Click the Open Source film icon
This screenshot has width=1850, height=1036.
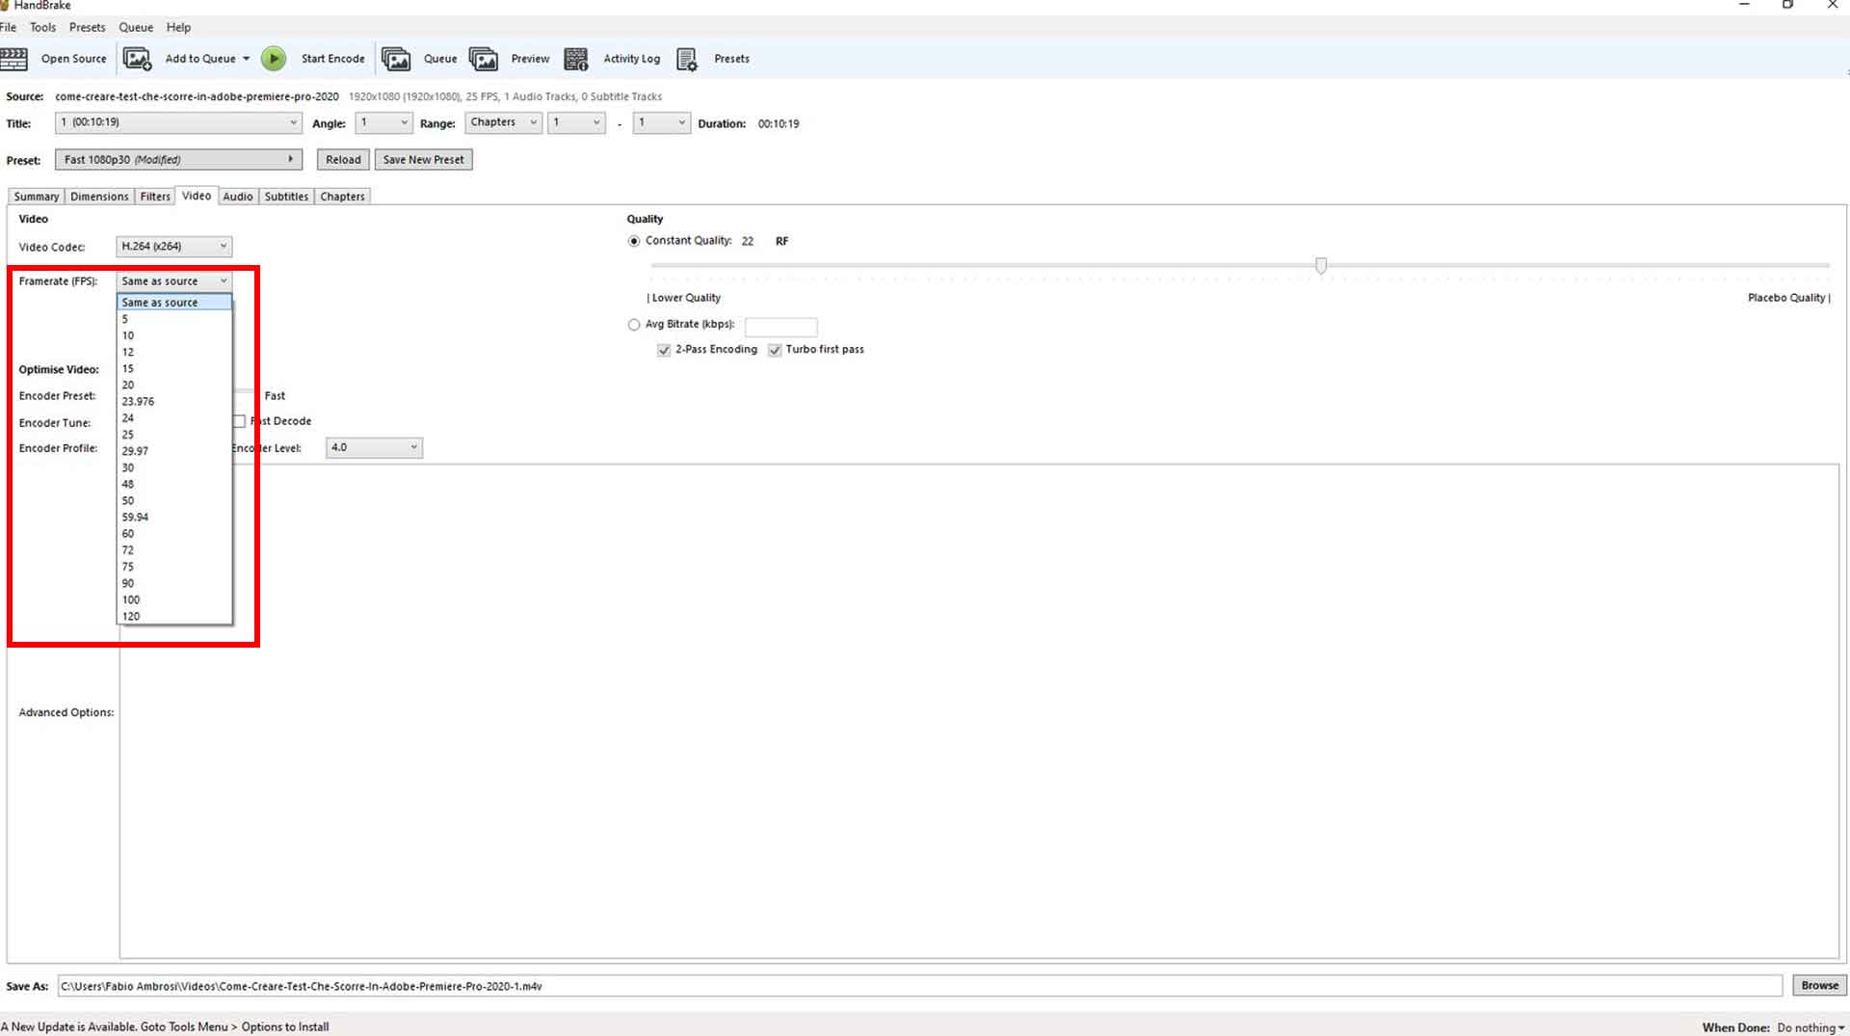coord(14,59)
